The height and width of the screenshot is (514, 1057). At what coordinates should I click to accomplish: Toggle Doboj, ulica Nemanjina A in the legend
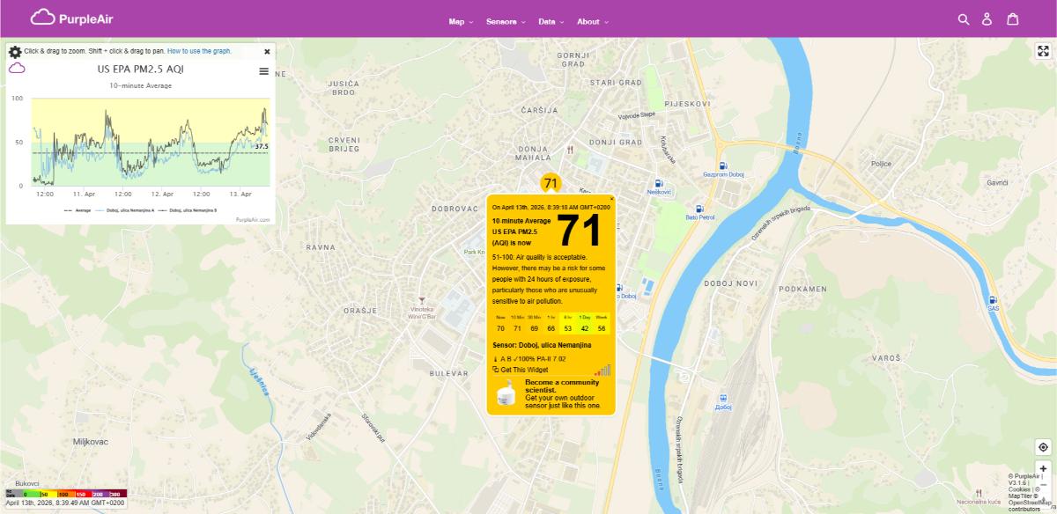pos(129,211)
